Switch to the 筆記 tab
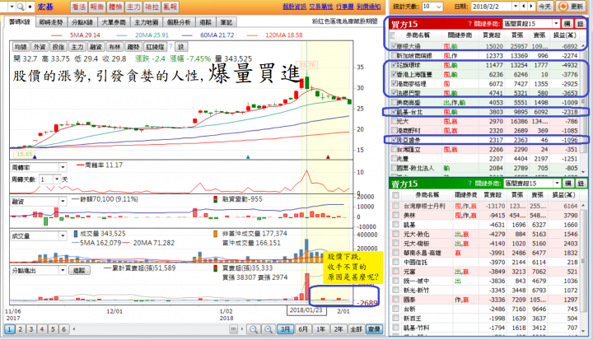 pyautogui.click(x=226, y=22)
